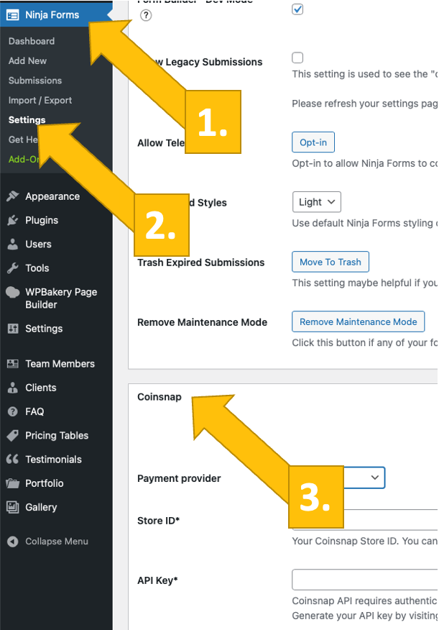Click the Users person icon
This screenshot has width=439, height=630.
pyautogui.click(x=13, y=244)
